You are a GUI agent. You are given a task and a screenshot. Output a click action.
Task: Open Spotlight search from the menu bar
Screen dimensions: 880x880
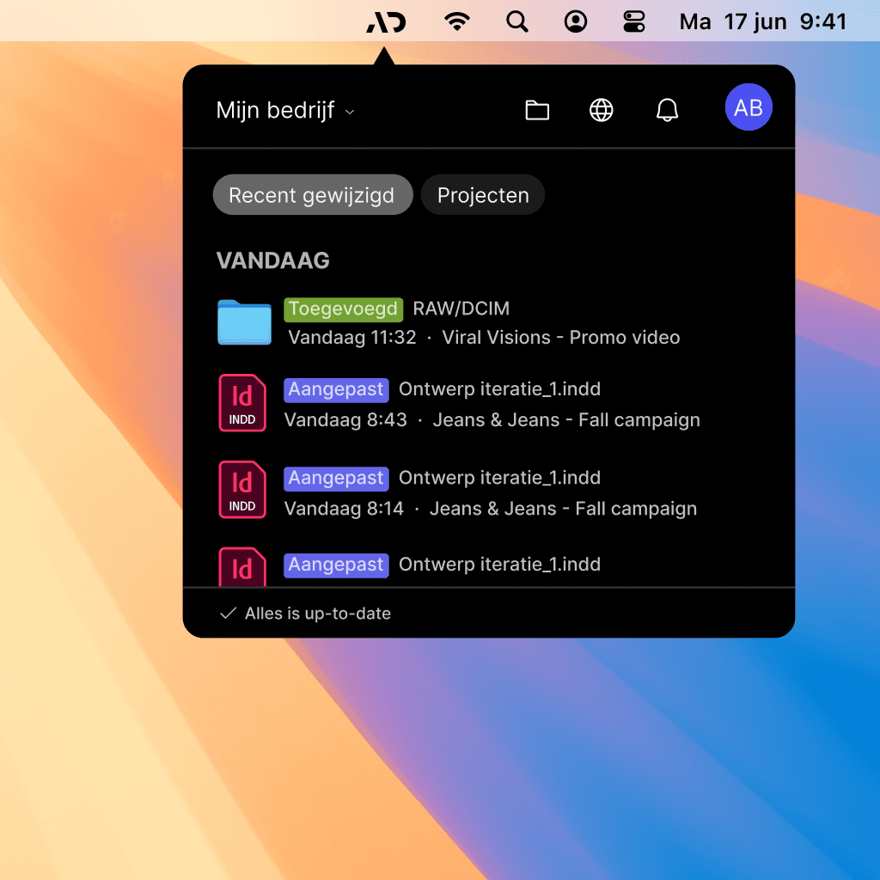[x=516, y=21]
